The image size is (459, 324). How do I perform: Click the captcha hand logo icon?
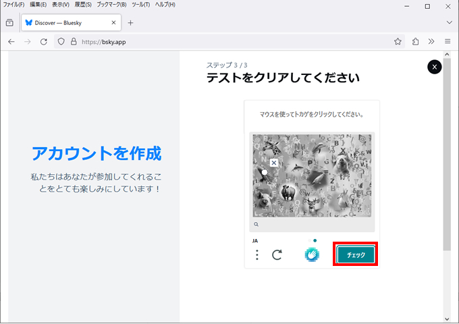click(x=312, y=254)
